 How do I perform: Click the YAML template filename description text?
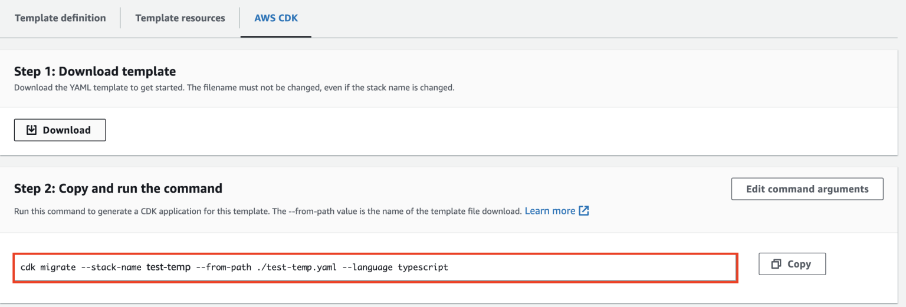point(234,88)
